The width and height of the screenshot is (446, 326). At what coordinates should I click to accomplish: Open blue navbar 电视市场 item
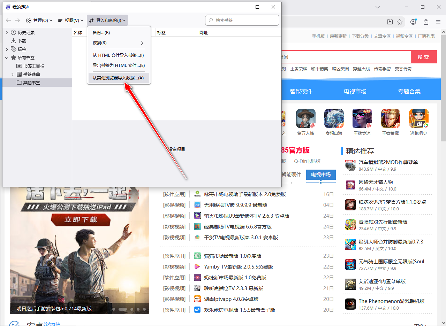click(x=355, y=92)
